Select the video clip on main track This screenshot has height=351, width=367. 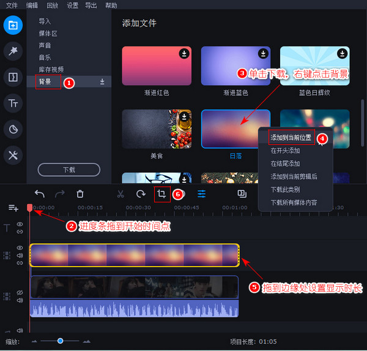(x=135, y=287)
